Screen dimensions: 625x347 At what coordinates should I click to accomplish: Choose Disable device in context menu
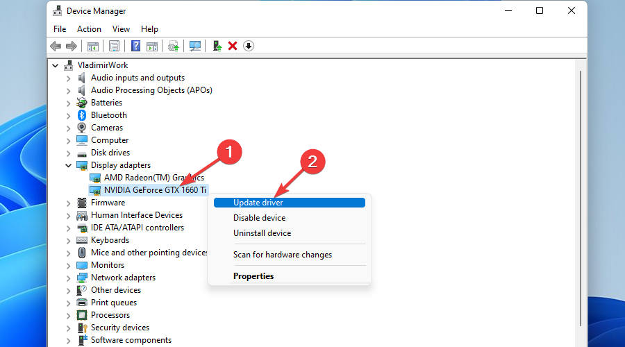[x=290, y=218]
